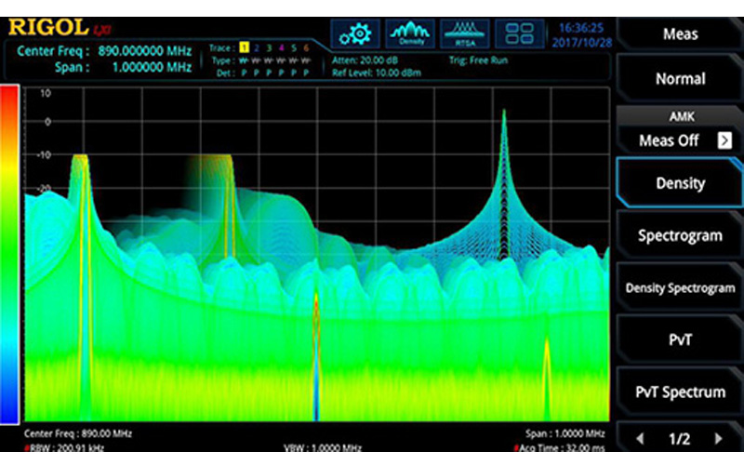Open the window layout grid icon
The image size is (744, 465).
coord(520,33)
